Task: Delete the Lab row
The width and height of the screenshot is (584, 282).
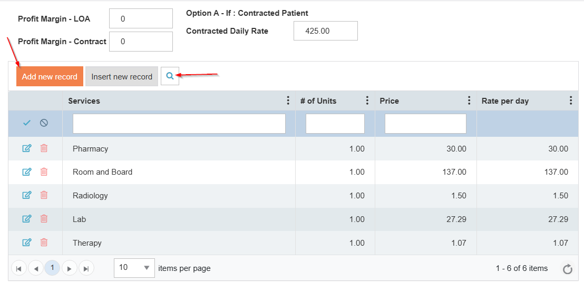Action: pos(44,219)
